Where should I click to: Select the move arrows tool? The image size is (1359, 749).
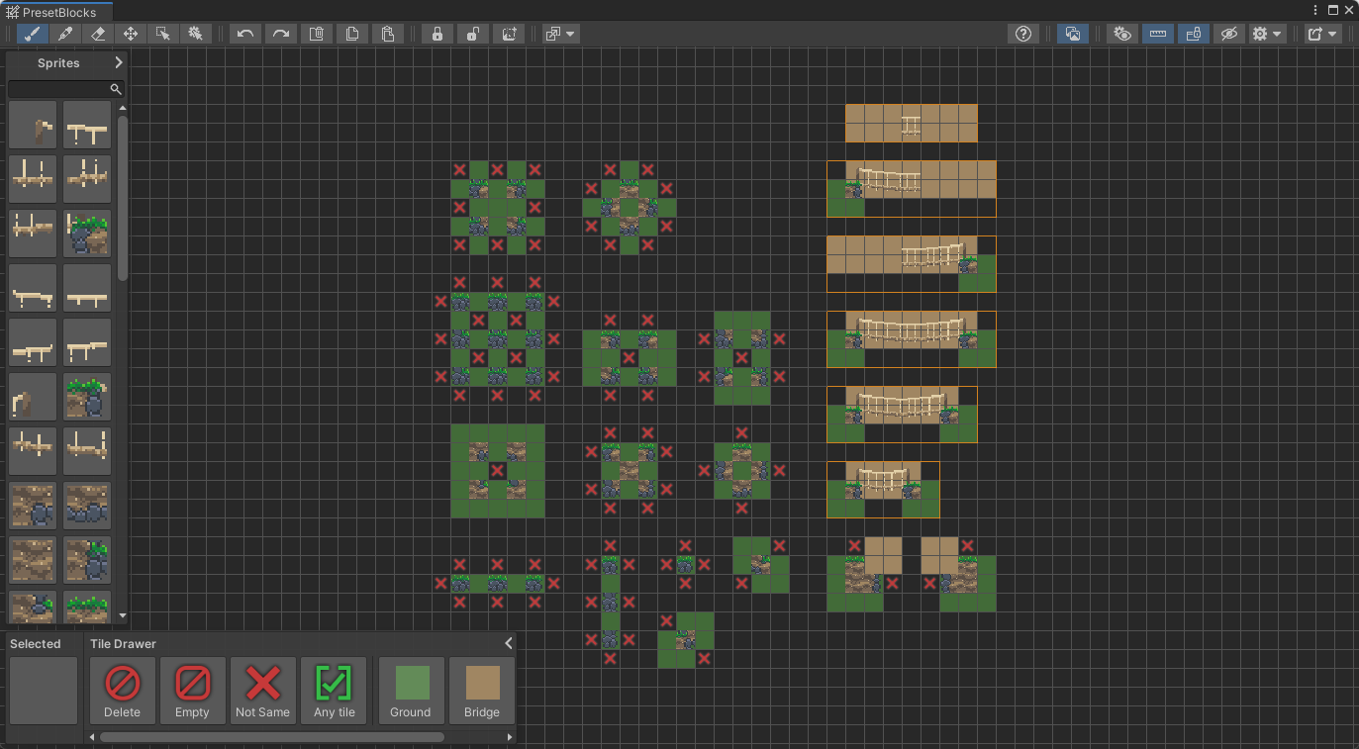(x=131, y=34)
